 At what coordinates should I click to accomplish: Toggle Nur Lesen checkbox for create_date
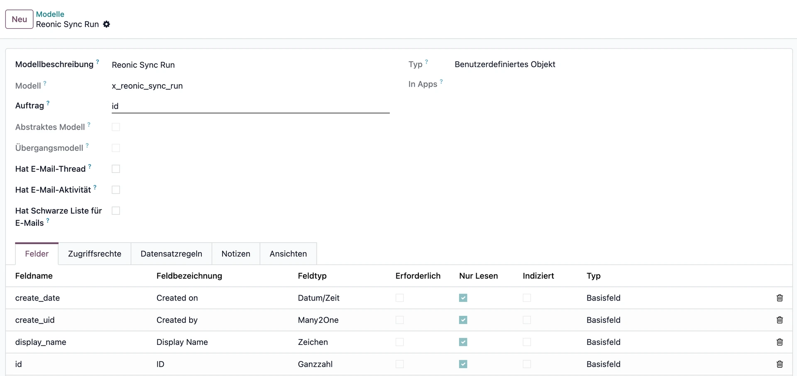(463, 298)
